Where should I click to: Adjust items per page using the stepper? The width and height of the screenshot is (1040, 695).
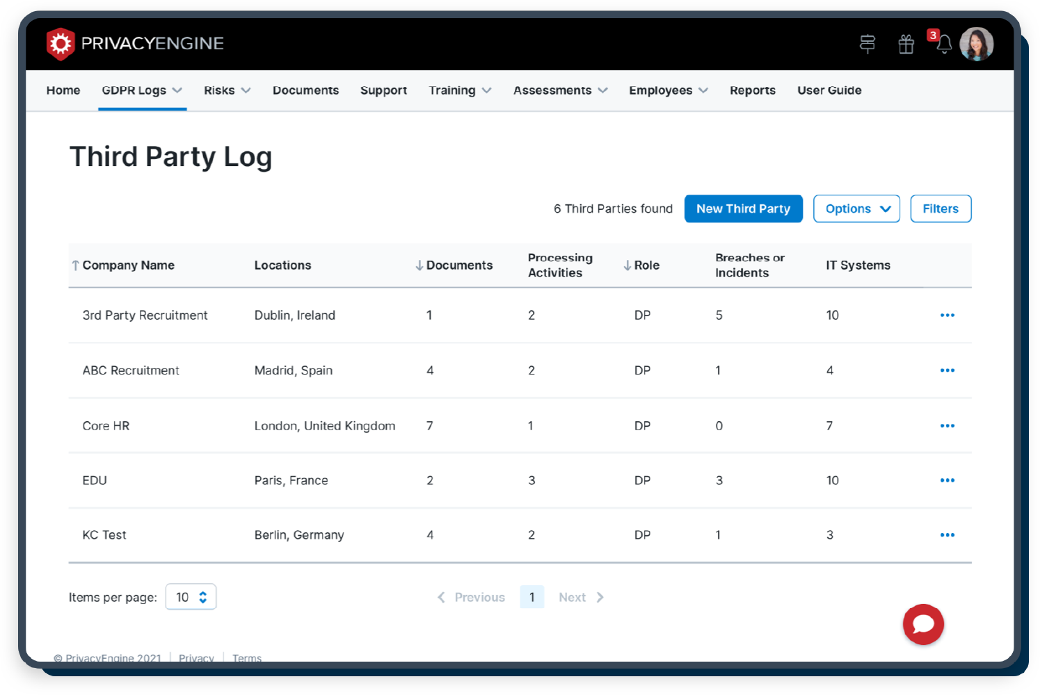[202, 596]
